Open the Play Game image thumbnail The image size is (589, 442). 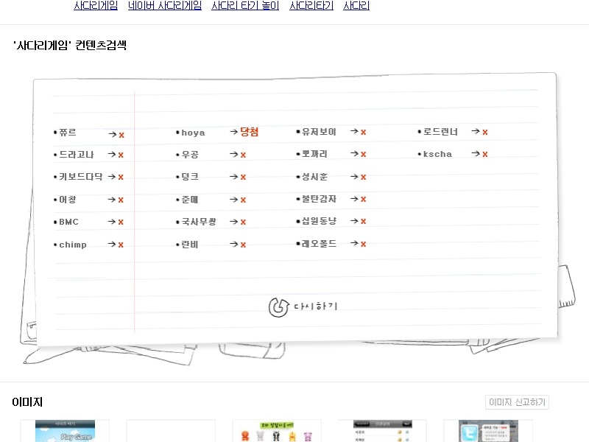[65, 431]
